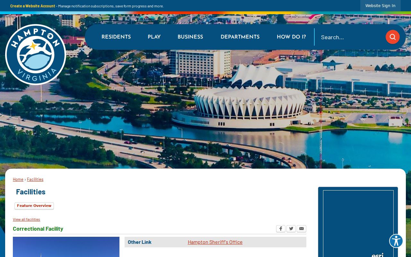411x257 pixels.
Task: Click the Correctional Facility heading
Action: pos(38,229)
